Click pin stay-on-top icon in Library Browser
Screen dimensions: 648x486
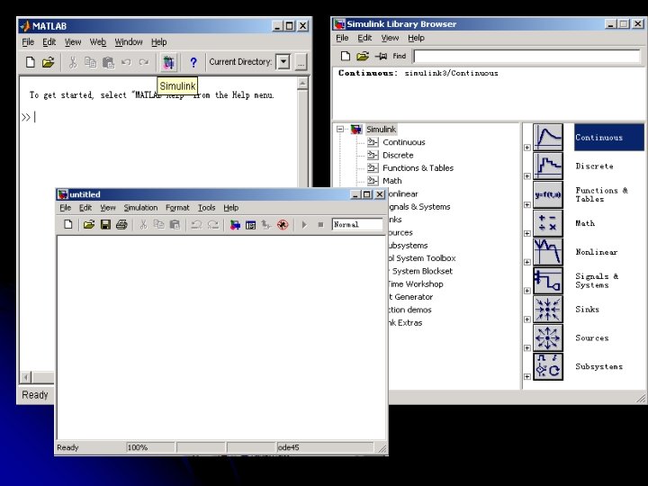381,56
